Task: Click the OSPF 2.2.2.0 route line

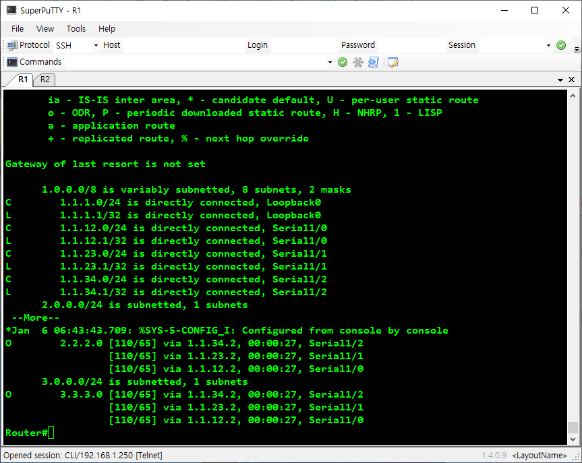Action: click(185, 343)
